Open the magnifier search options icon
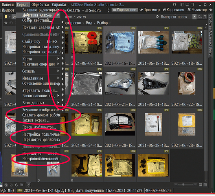 (200, 17)
